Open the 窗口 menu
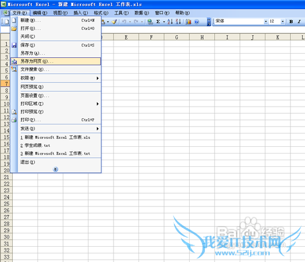Viewport: 305px width, 262px height. click(x=162, y=13)
